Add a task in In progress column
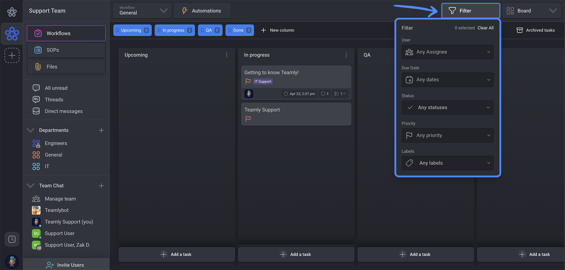 [296, 254]
